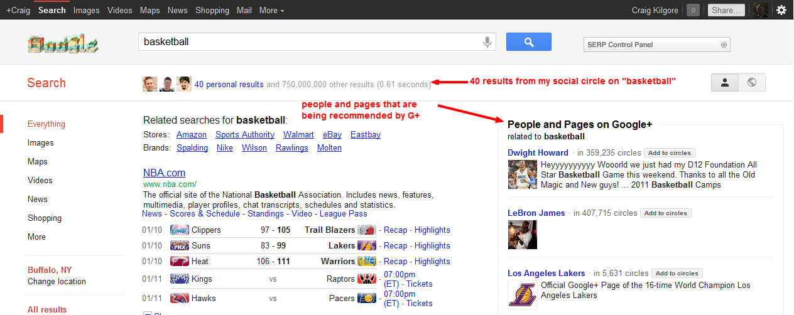Click Craig Kilgore name in top bar
The image size is (794, 315).
[655, 10]
